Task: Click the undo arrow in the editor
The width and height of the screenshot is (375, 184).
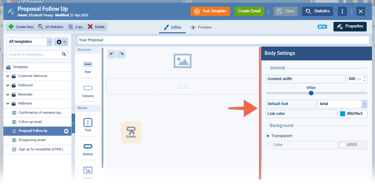Action: (x=112, y=54)
